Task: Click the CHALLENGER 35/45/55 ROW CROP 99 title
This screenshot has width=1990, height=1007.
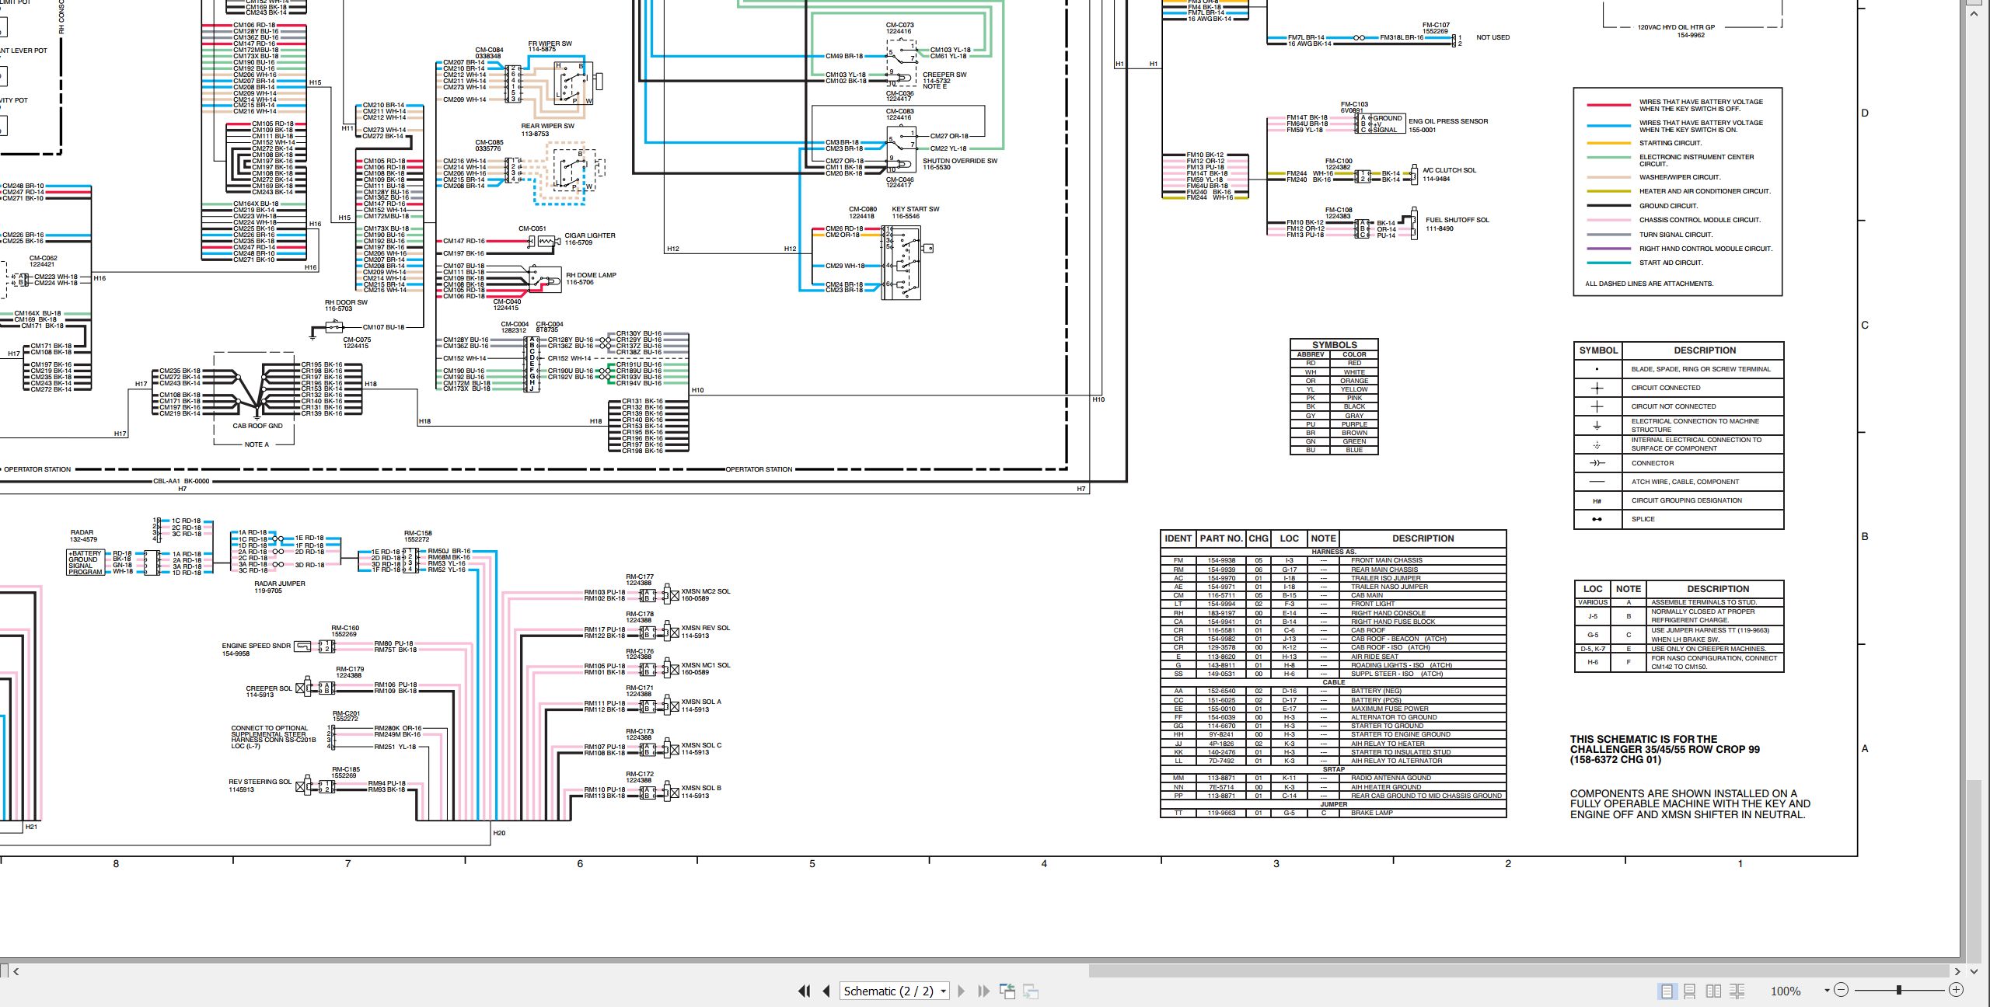Action: tap(1664, 750)
